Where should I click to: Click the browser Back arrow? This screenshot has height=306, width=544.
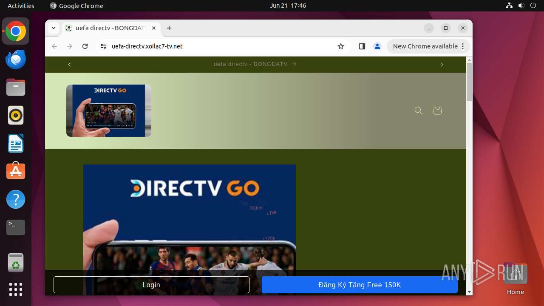(x=54, y=46)
